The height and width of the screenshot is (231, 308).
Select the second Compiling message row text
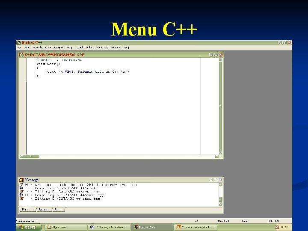[69, 195]
